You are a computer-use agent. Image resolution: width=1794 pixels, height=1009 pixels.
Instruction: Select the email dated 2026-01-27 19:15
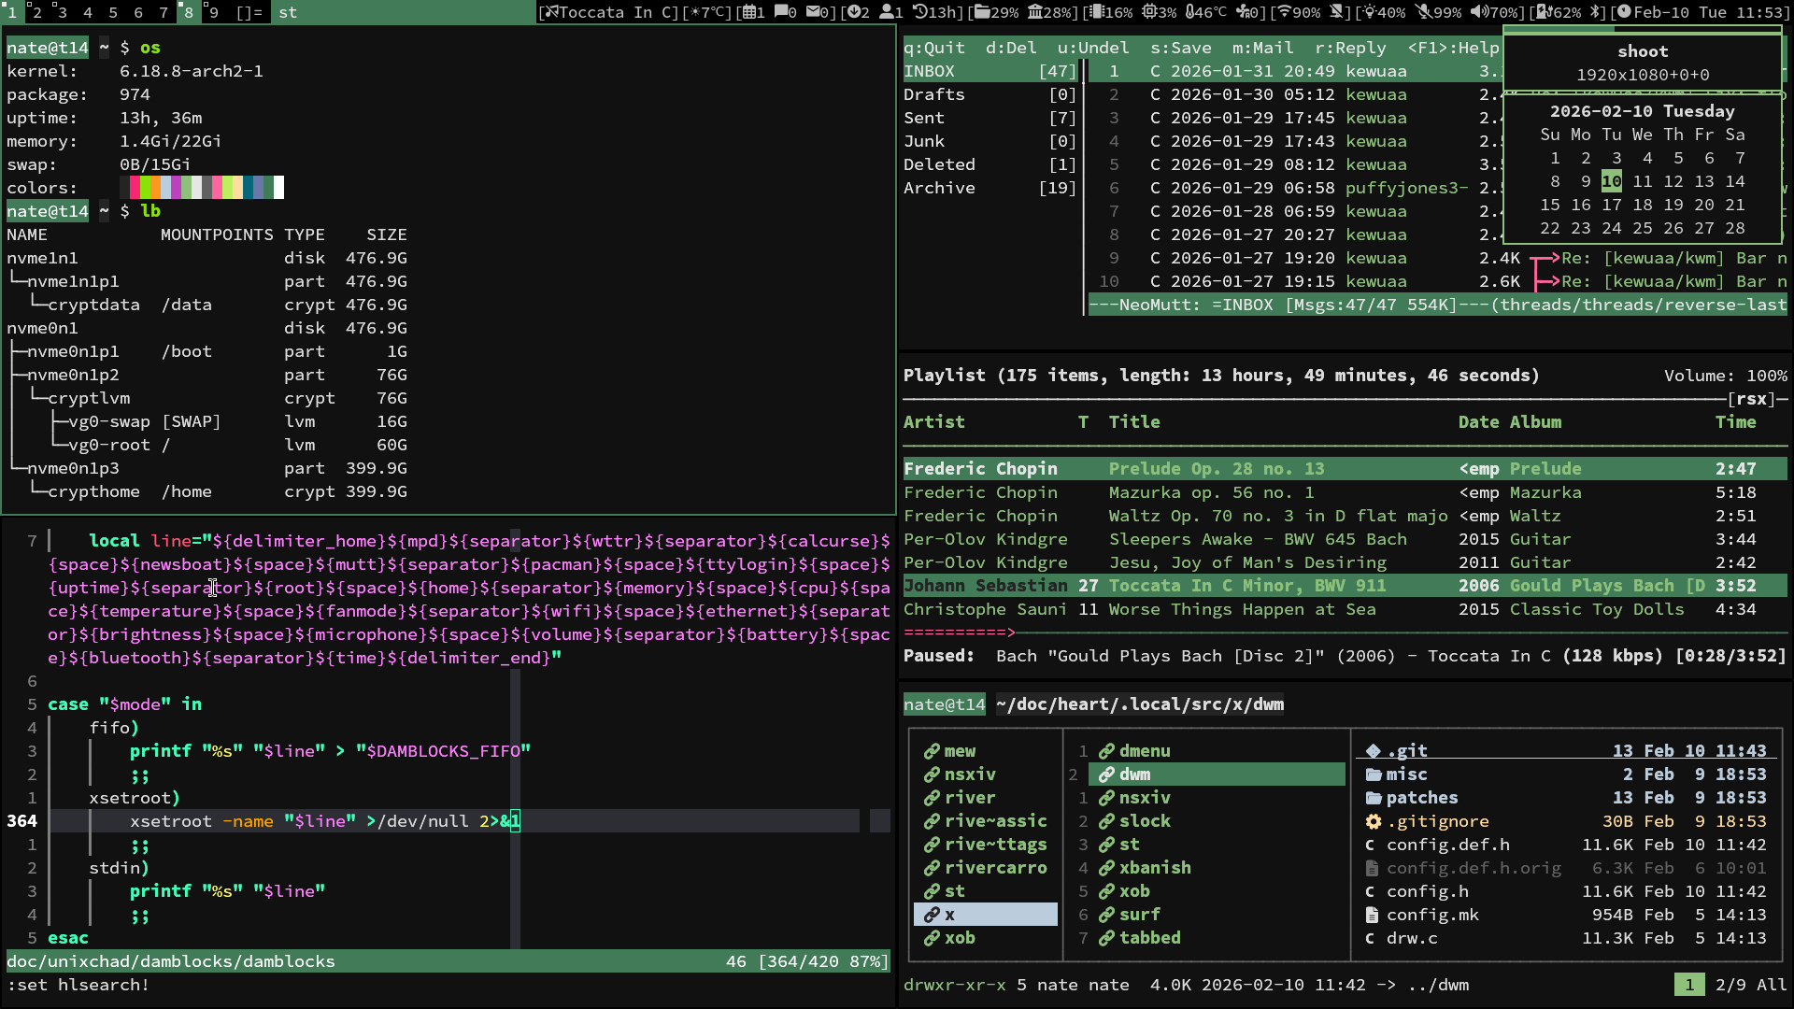pos(1438,281)
